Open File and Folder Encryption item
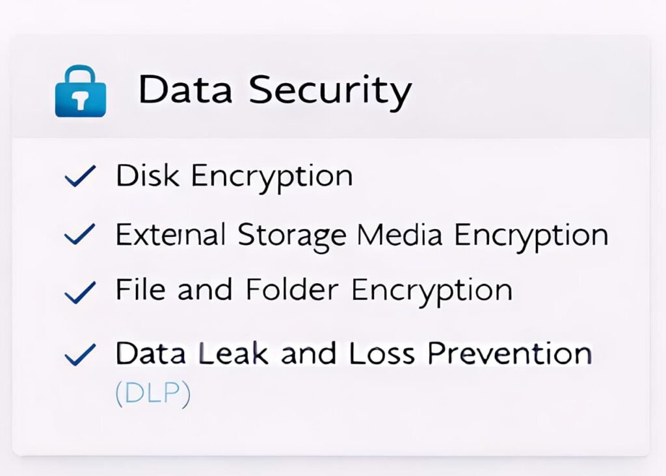 tap(313, 290)
